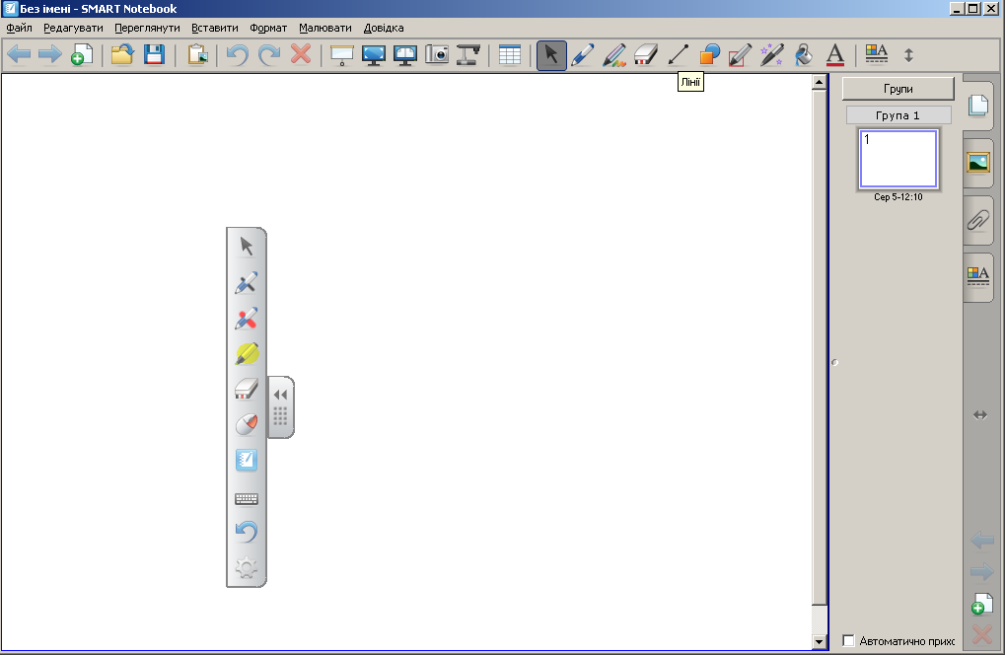1005x655 pixels.
Task: Open the Файл menu
Action: 19,28
